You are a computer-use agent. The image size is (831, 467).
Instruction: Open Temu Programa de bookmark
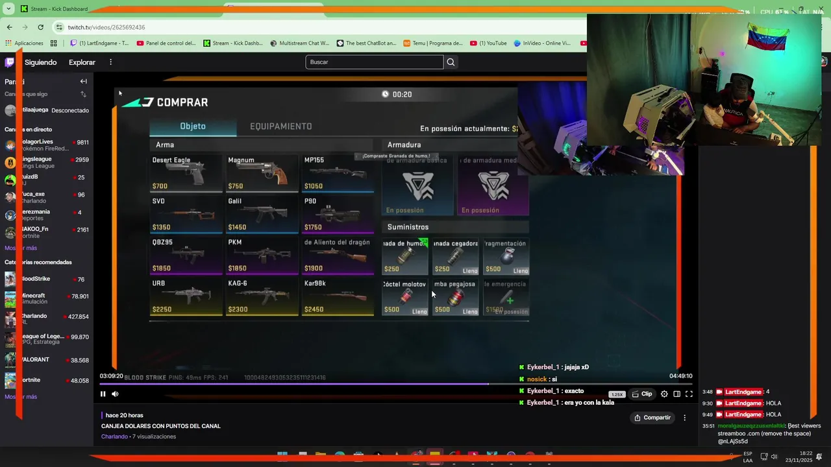[x=433, y=43]
